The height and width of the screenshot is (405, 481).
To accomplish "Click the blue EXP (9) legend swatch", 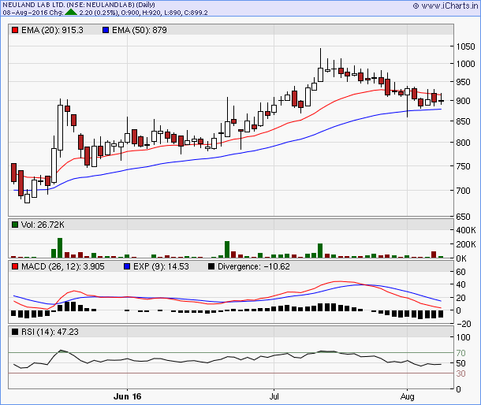I will coord(127,266).
